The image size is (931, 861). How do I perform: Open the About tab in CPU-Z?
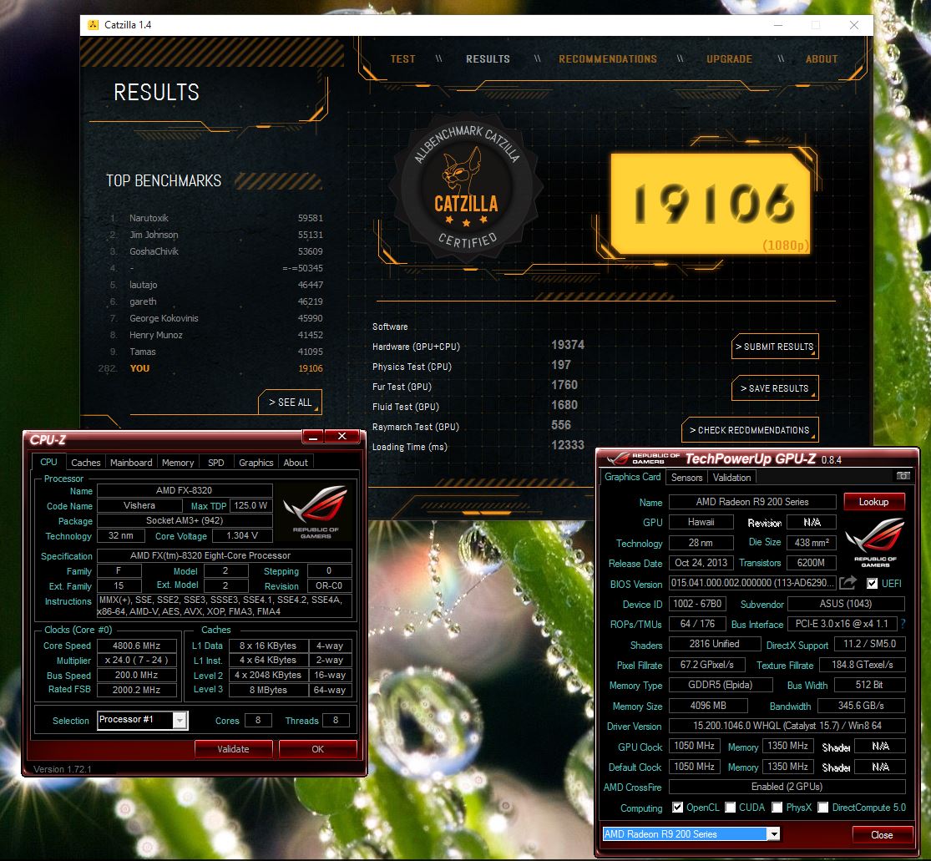[x=296, y=463]
